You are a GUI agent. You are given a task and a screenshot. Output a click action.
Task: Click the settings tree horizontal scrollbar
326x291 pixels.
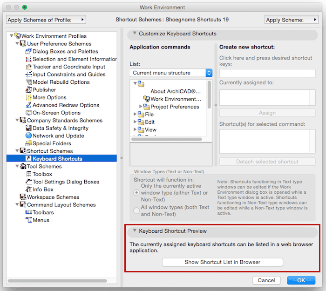click(x=57, y=281)
